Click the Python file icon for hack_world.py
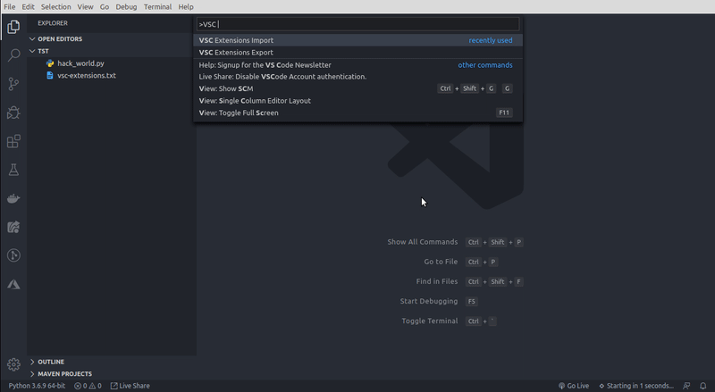 50,63
